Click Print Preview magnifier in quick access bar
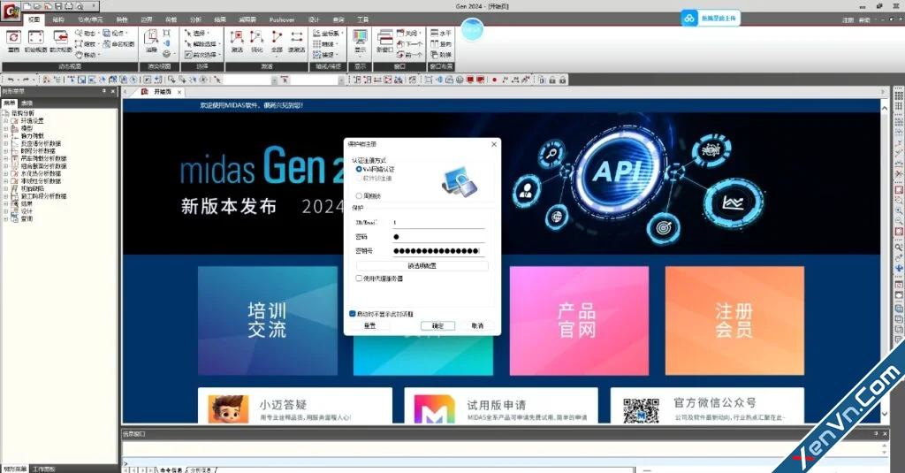This screenshot has width=905, height=473. point(80,6)
